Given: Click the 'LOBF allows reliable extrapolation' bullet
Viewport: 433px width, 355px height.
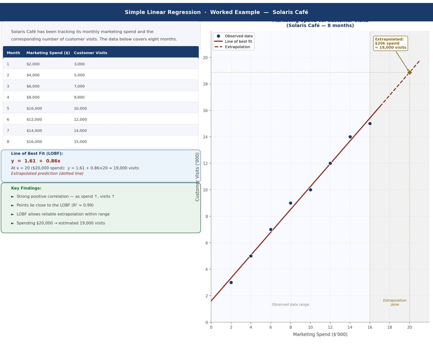Looking at the screenshot, I should click(x=60, y=214).
